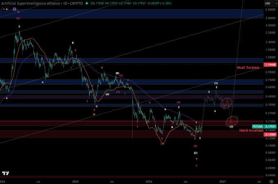Select the Hard Invalidat text annotation
The image size is (278, 184).
[251, 130]
